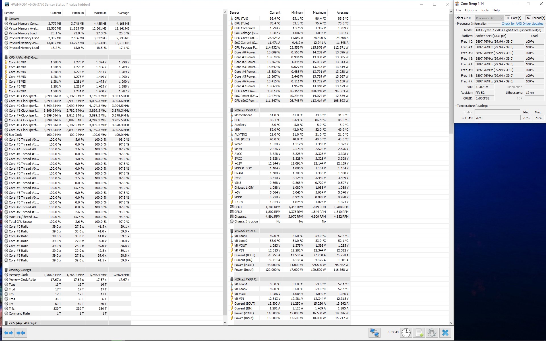Open the Tools menu in Core Temp
Viewport: 546px width, 341px height.
[x=485, y=10]
